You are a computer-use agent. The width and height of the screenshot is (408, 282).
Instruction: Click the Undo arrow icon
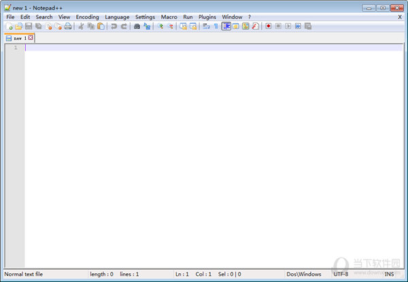pos(114,27)
